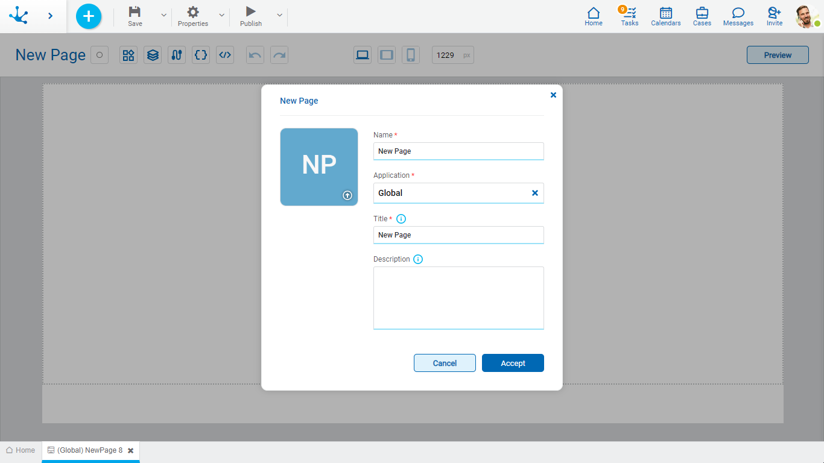Go to Home in top navigation
Screen dimensions: 824x463
pyautogui.click(x=594, y=16)
